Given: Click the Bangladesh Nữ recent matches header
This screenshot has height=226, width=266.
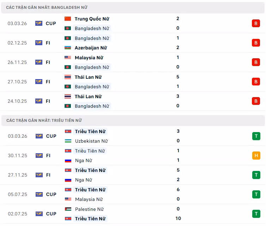Looking at the screenshot, I should tap(47, 7).
